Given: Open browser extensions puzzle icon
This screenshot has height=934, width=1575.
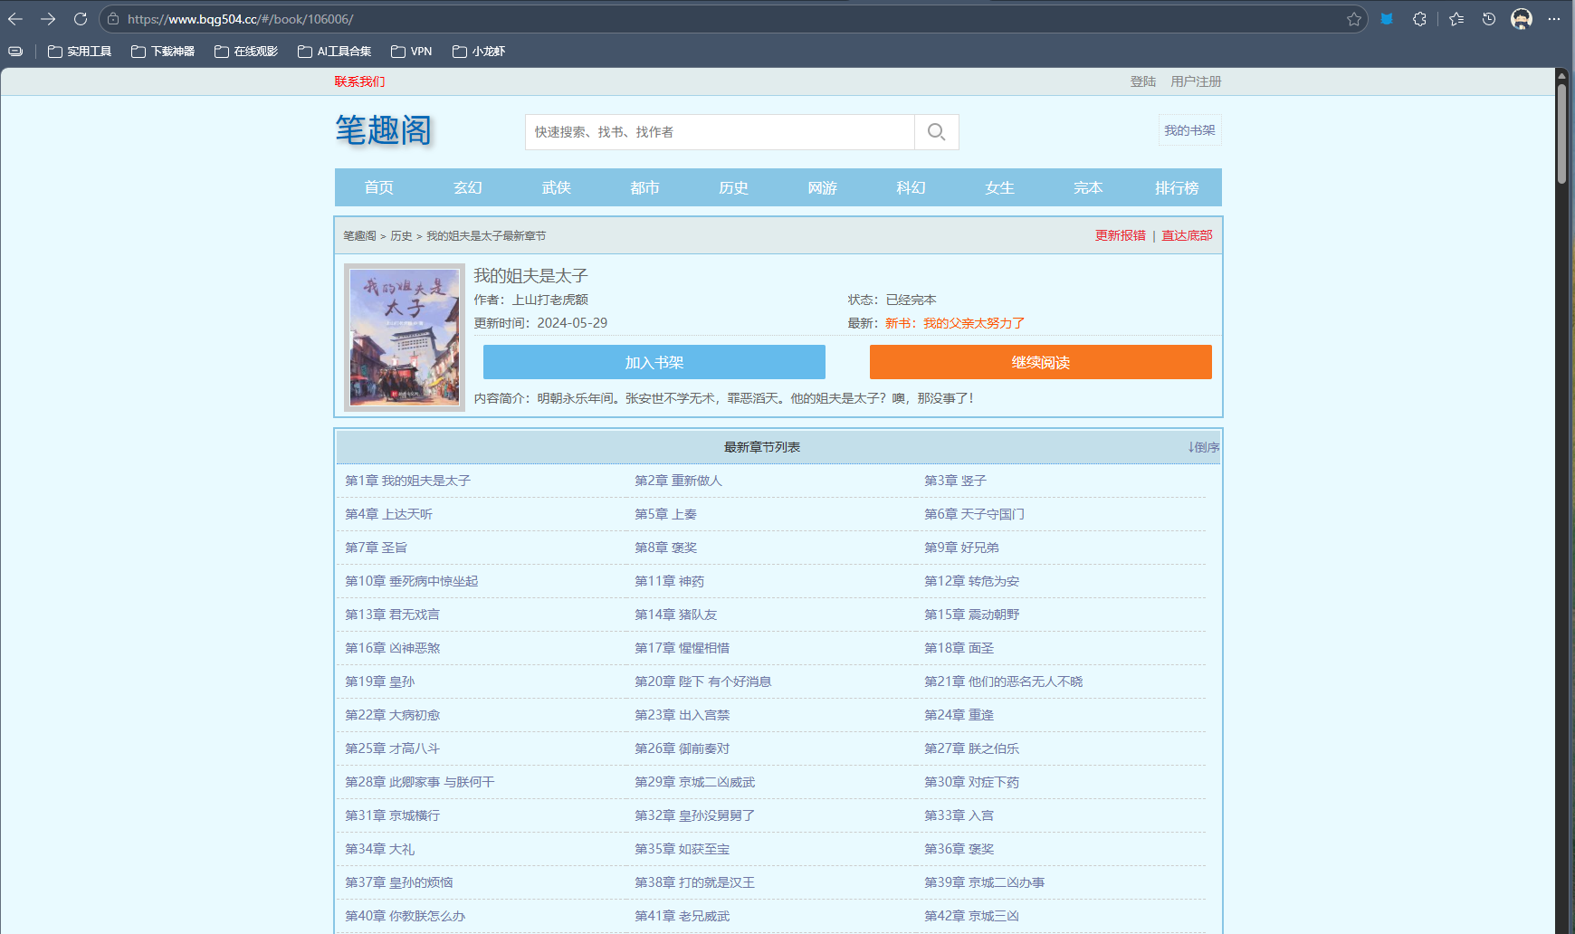Looking at the screenshot, I should [x=1419, y=19].
